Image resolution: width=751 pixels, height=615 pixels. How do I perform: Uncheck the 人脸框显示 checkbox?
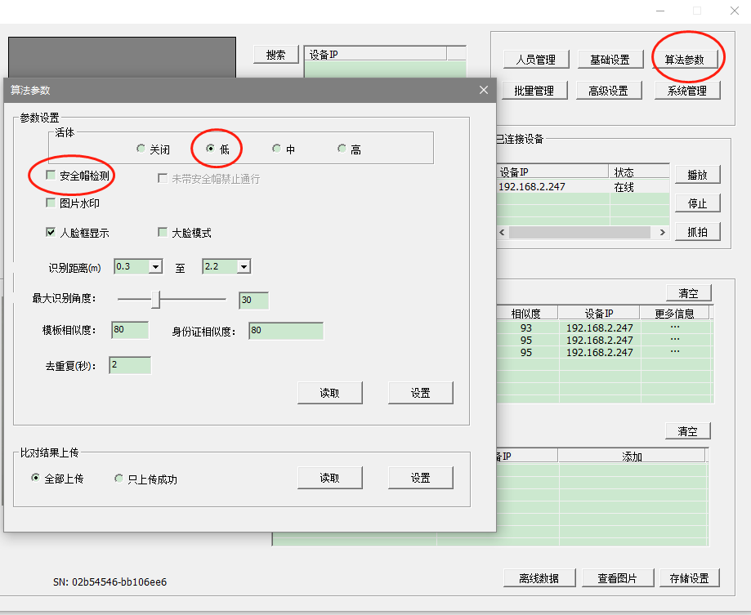(x=51, y=233)
